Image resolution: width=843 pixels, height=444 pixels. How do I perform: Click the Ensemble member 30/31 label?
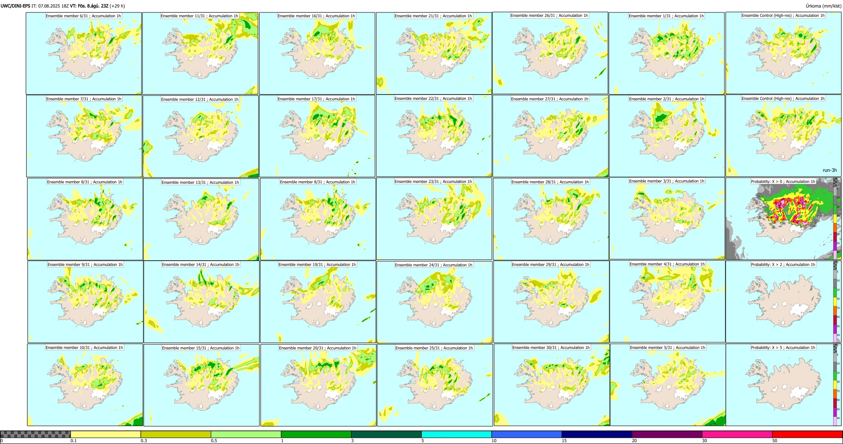(551, 348)
